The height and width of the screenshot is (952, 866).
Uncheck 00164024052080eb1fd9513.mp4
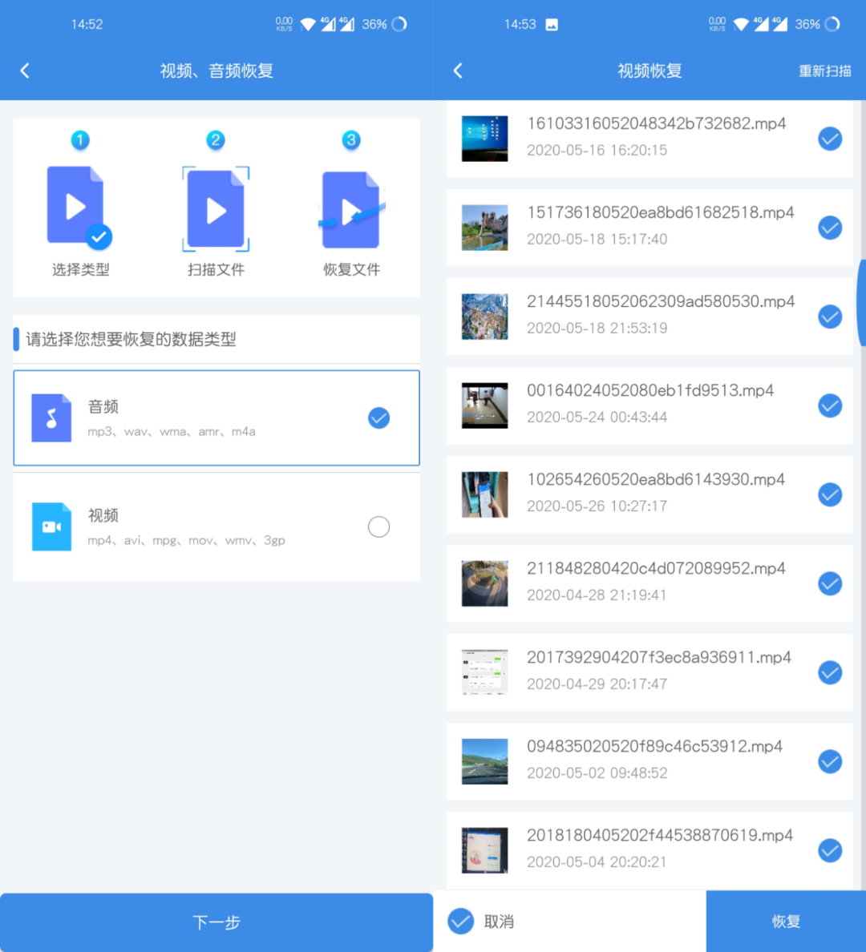[x=830, y=405]
